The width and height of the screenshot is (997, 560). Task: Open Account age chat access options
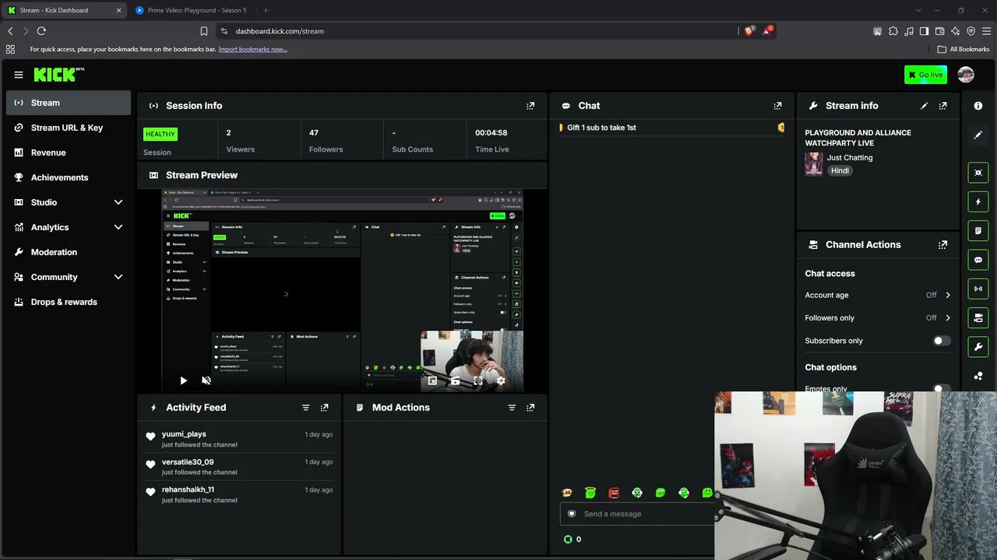[878, 296]
